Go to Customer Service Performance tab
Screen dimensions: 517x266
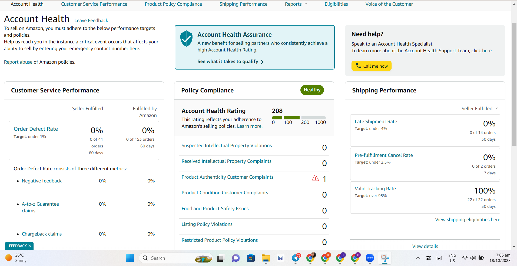(94, 4)
